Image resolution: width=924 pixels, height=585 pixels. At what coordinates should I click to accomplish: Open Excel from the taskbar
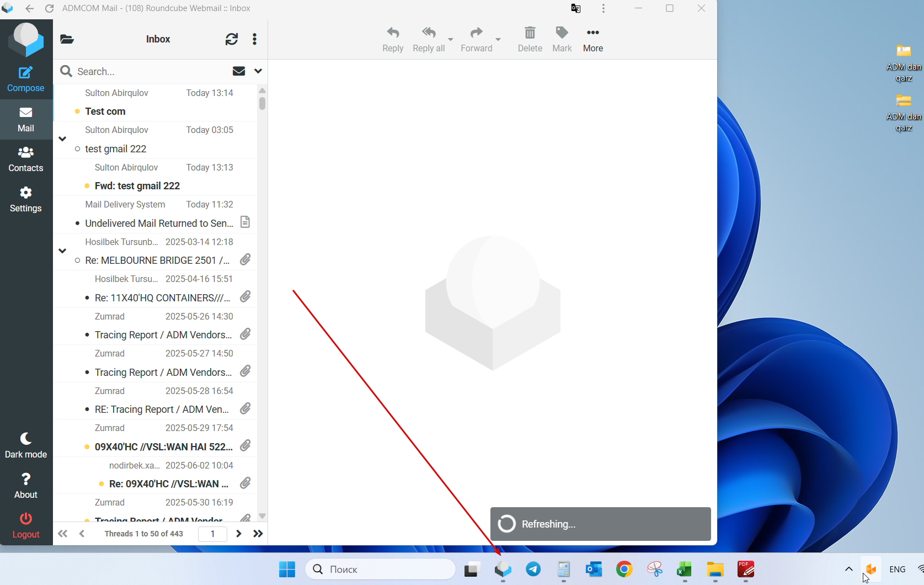pyautogui.click(x=685, y=569)
